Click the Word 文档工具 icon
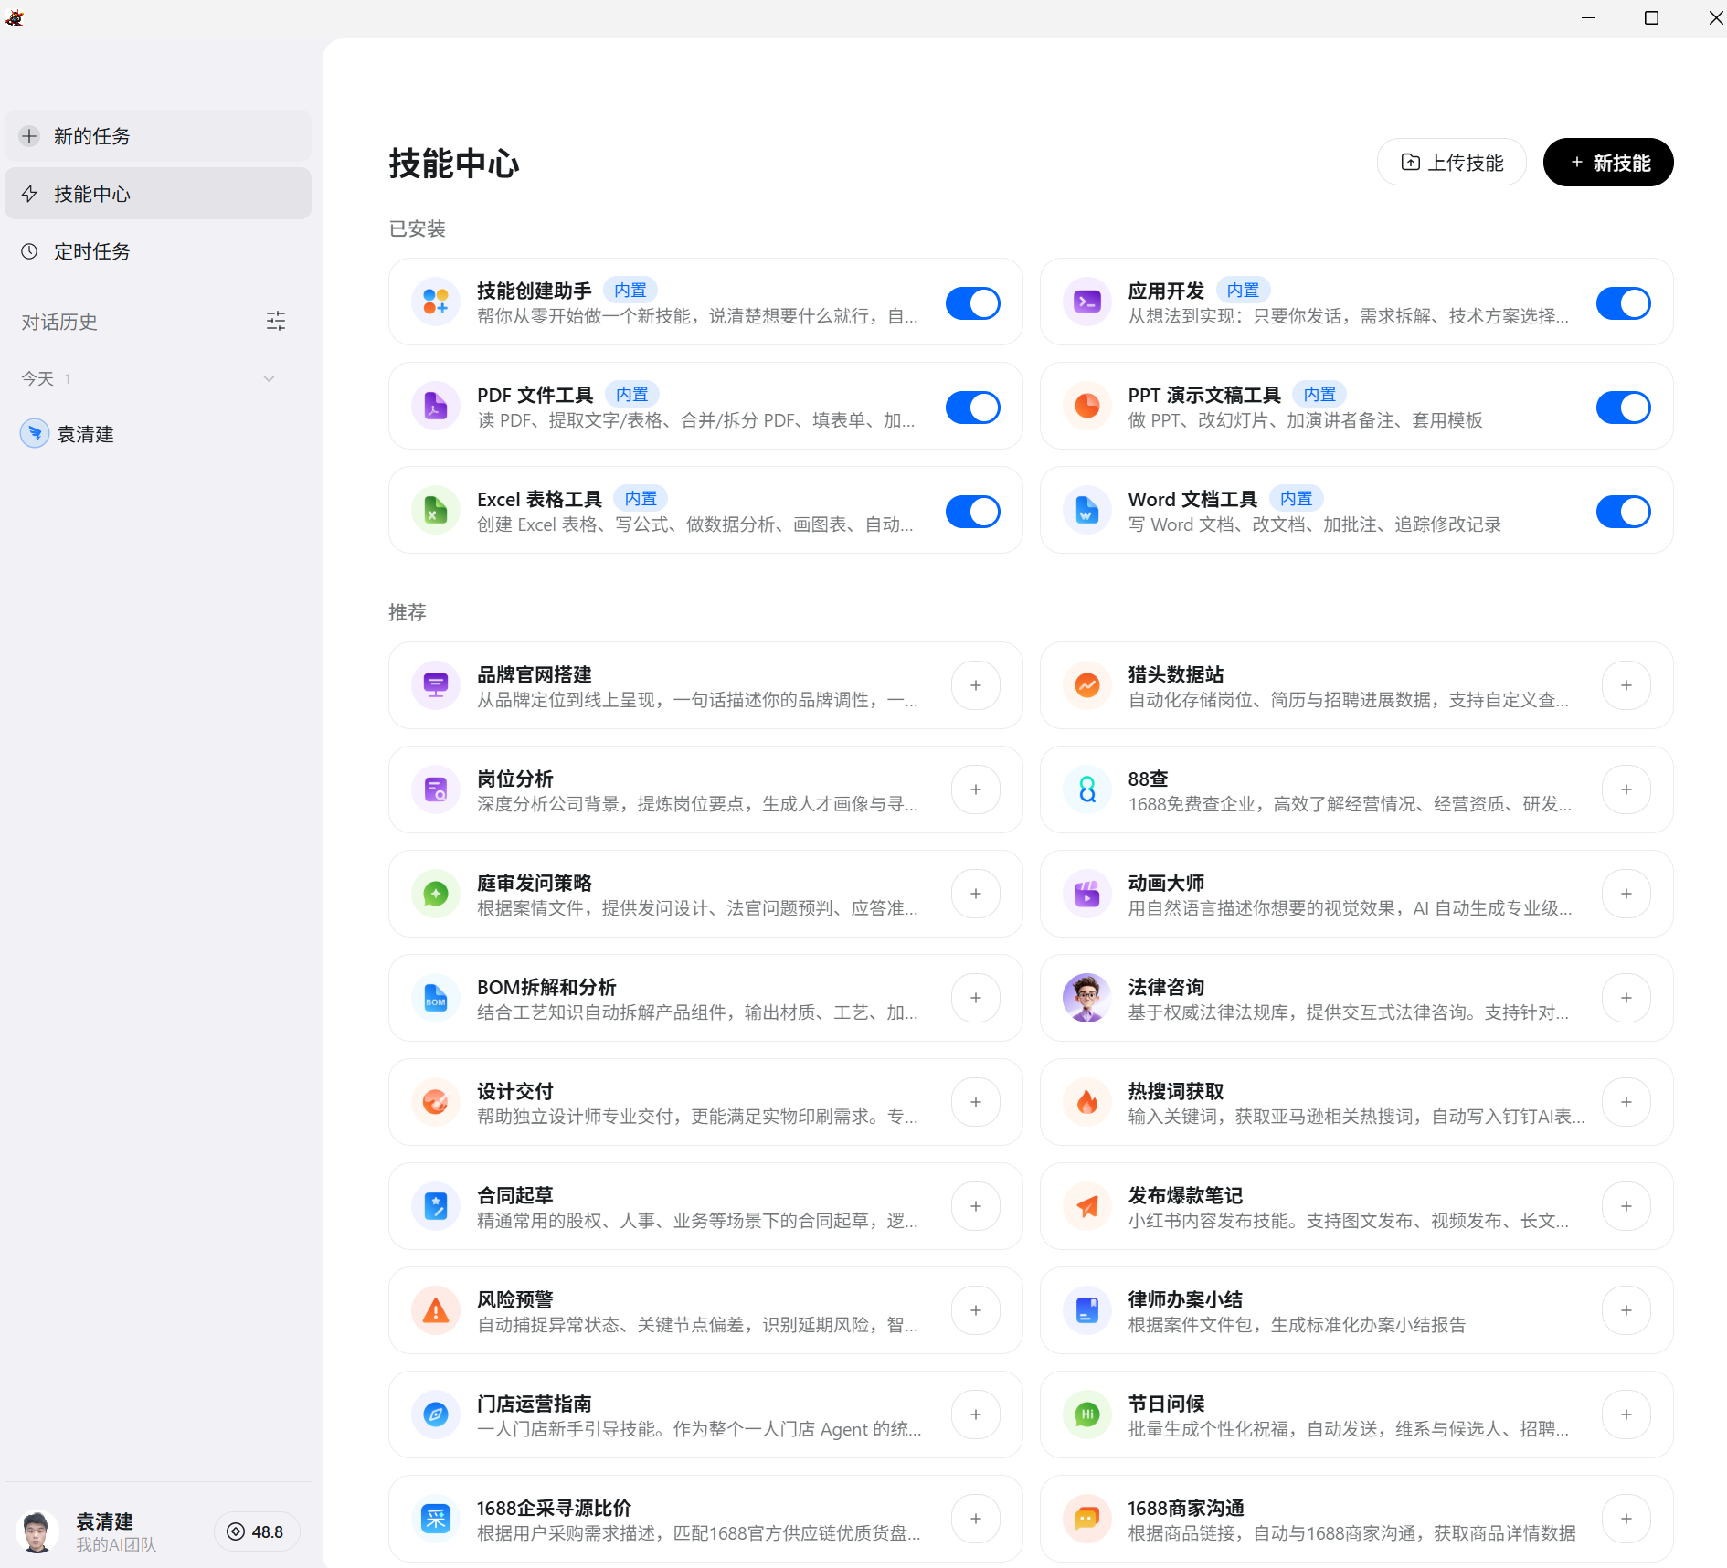 [1086, 511]
